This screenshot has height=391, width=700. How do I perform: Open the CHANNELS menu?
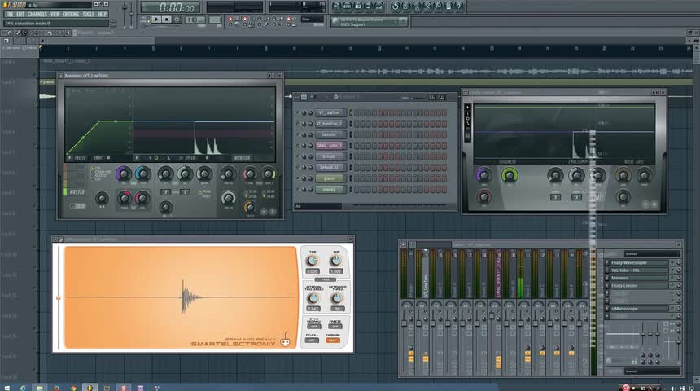[x=37, y=14]
